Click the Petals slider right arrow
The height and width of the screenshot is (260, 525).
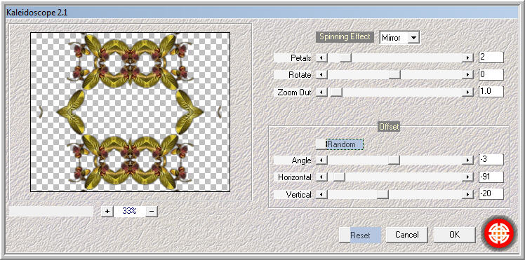pos(467,57)
